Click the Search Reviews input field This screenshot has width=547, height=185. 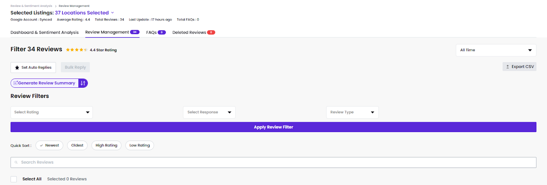[x=273, y=162]
